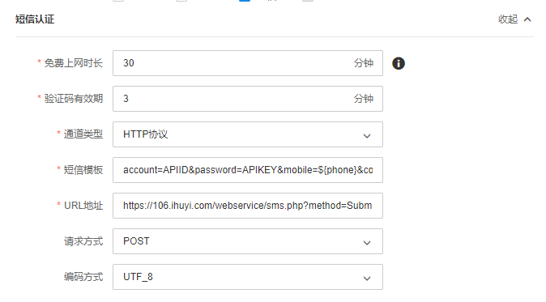Image resolution: width=546 pixels, height=302 pixels.
Task: Click the upward chevron icon beside 收起
Action: [x=527, y=19]
